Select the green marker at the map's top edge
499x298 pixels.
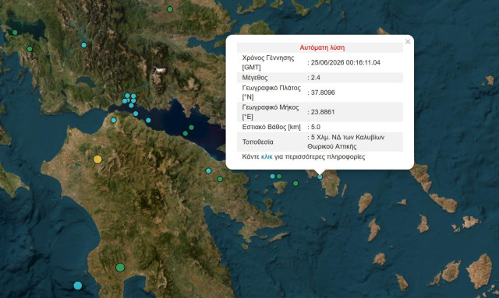coord(170,9)
